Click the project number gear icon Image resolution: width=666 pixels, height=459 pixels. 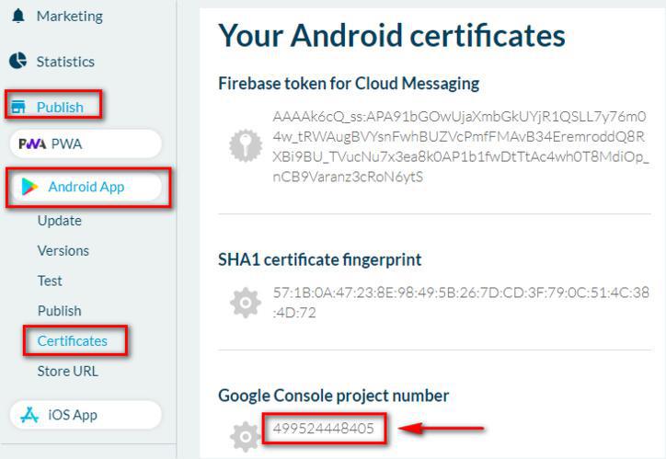(245, 436)
